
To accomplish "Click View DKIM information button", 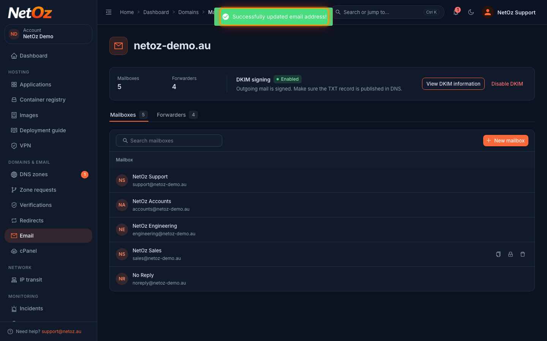I will click(453, 84).
